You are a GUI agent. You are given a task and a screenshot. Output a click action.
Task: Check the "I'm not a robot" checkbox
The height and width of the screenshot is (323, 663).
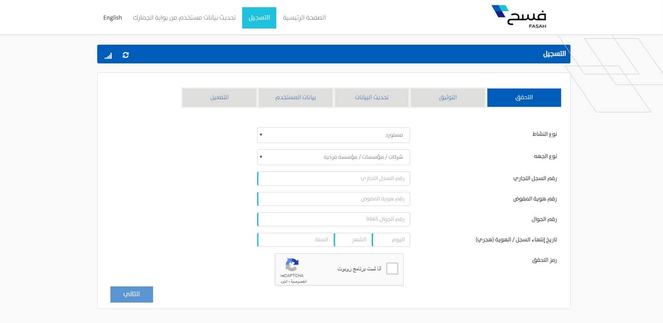pyautogui.click(x=392, y=269)
